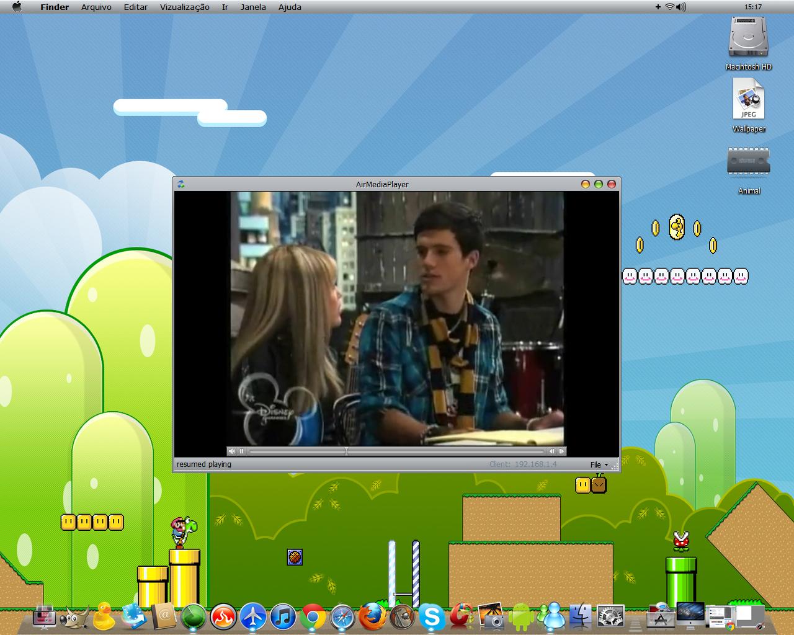
Task: Open the Applications folder stack in Dock
Action: click(x=660, y=616)
